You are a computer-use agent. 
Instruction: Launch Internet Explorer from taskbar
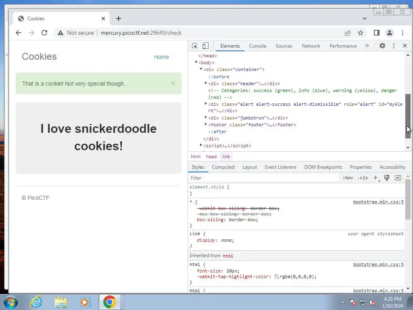(36, 302)
